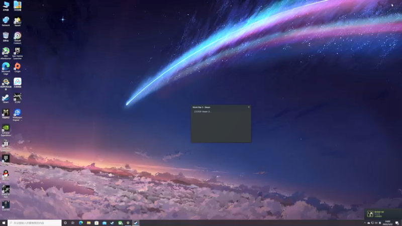Open the This PC desktop icon
Image resolution: width=402 pixels, height=226 pixels.
tap(6, 6)
